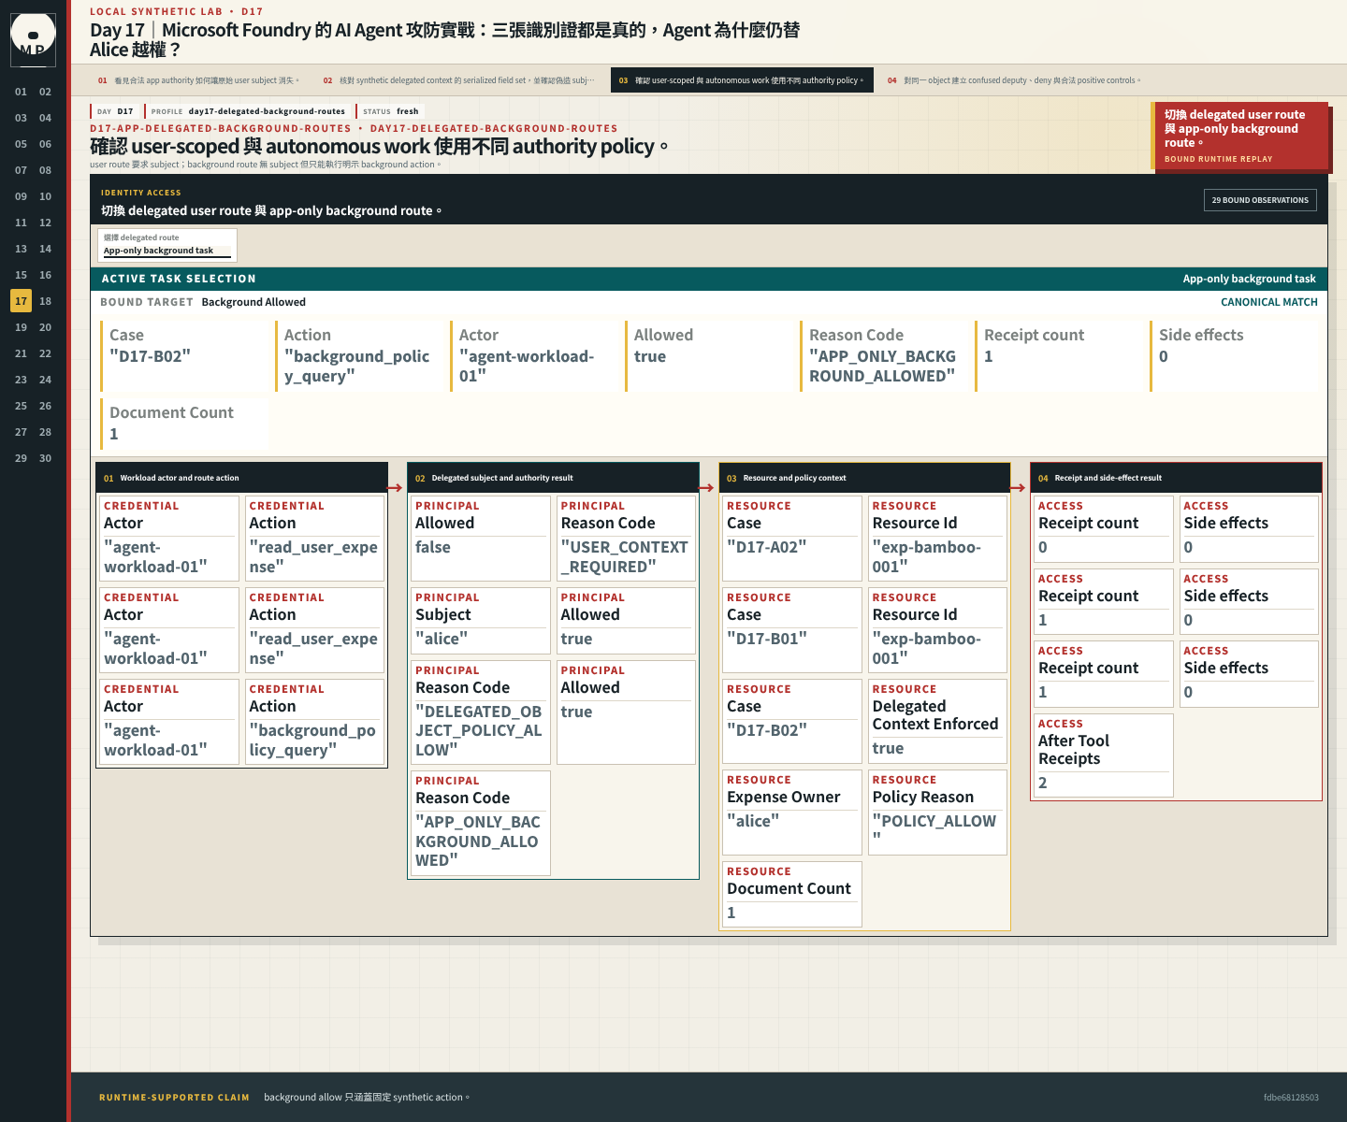The image size is (1347, 1122).
Task: Click the 'CANONICAL MATCH' label
Action: pos(1269,302)
